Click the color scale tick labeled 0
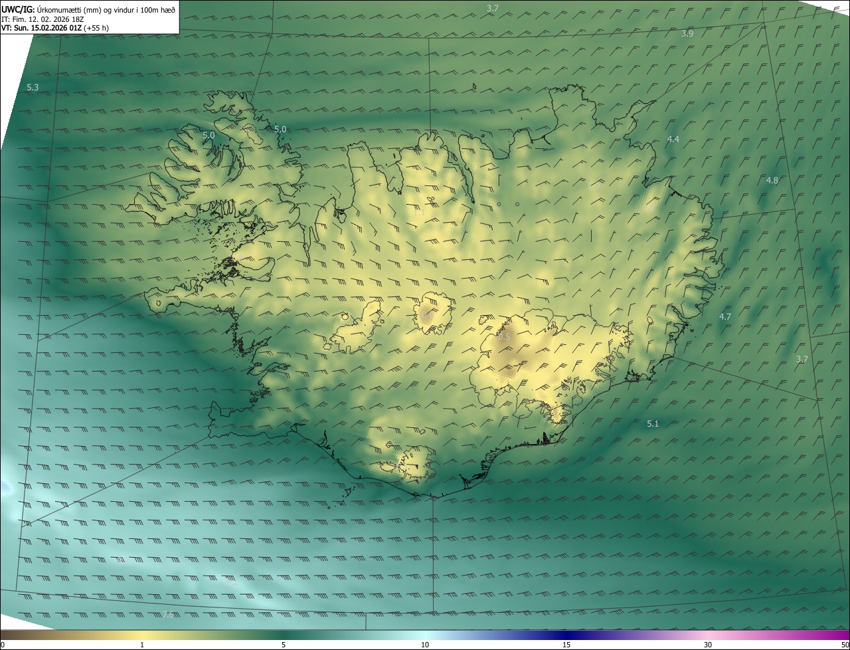Viewport: 850px width, 650px height. [x=3, y=645]
